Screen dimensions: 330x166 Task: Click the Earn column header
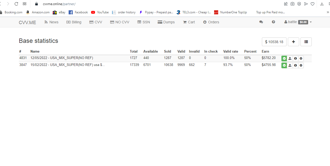click(265, 51)
